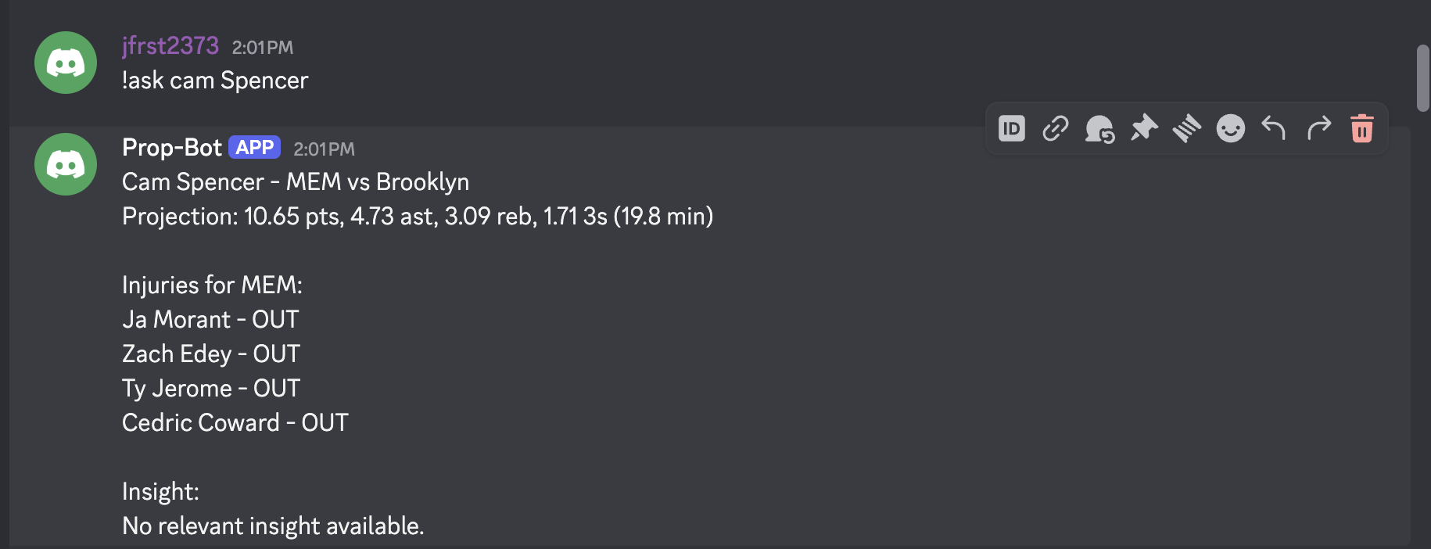Mark message unread with speech-bubble icon
The image size is (1431, 549).
(1099, 128)
